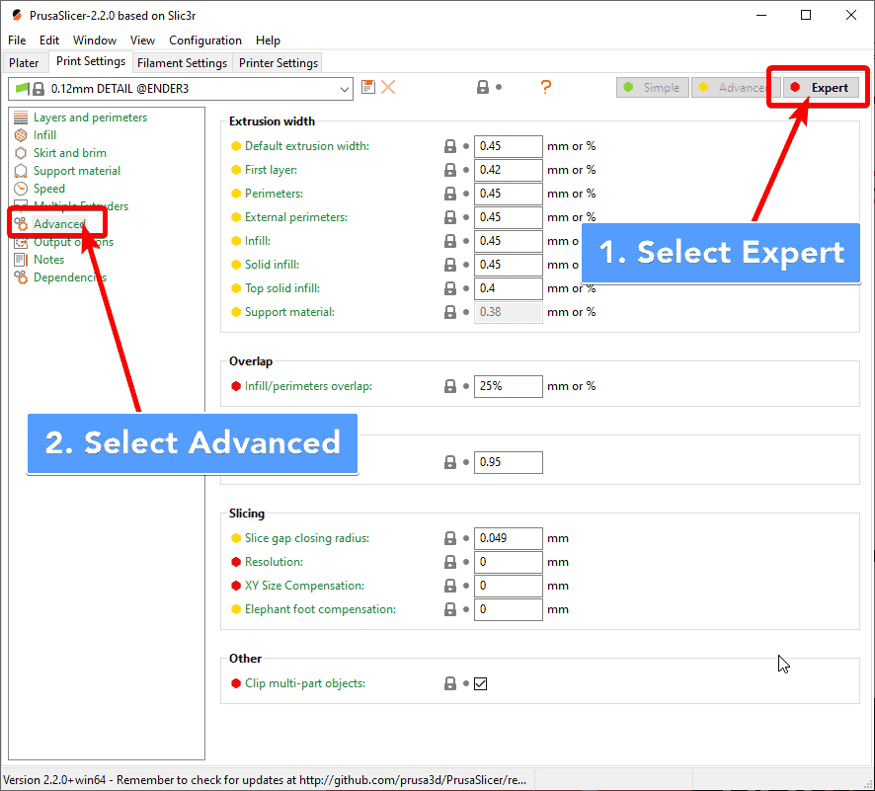
Task: Click lock icon for Solid infill
Action: [x=449, y=265]
